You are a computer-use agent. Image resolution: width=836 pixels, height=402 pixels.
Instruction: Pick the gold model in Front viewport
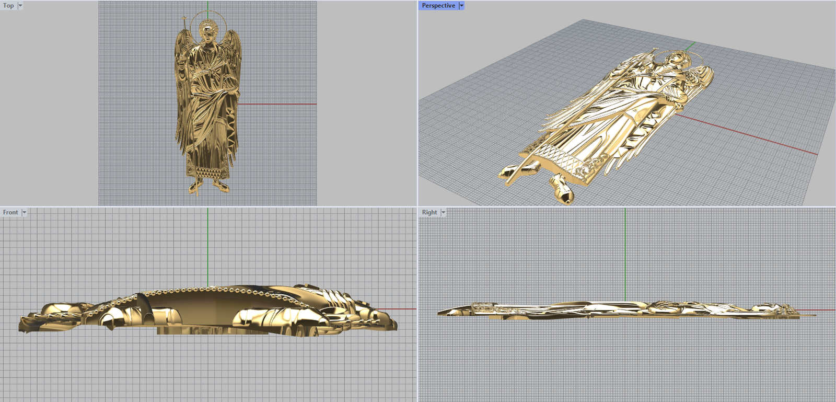pos(209,311)
